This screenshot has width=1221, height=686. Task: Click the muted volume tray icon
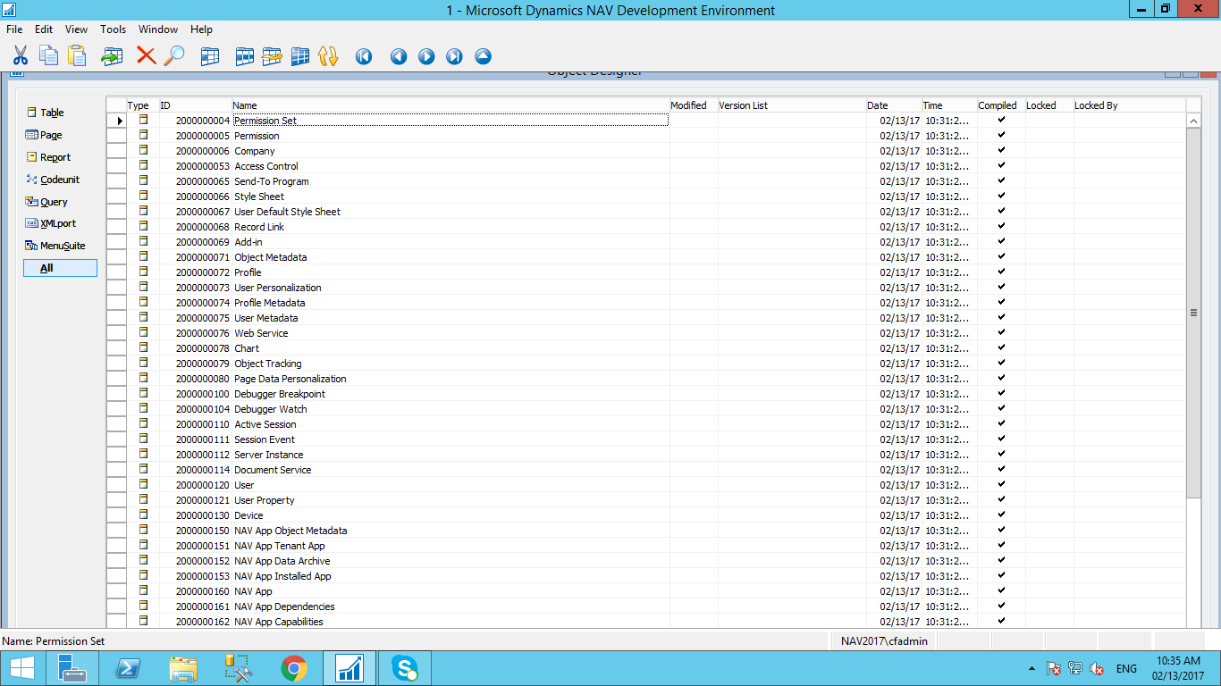[x=1097, y=668]
